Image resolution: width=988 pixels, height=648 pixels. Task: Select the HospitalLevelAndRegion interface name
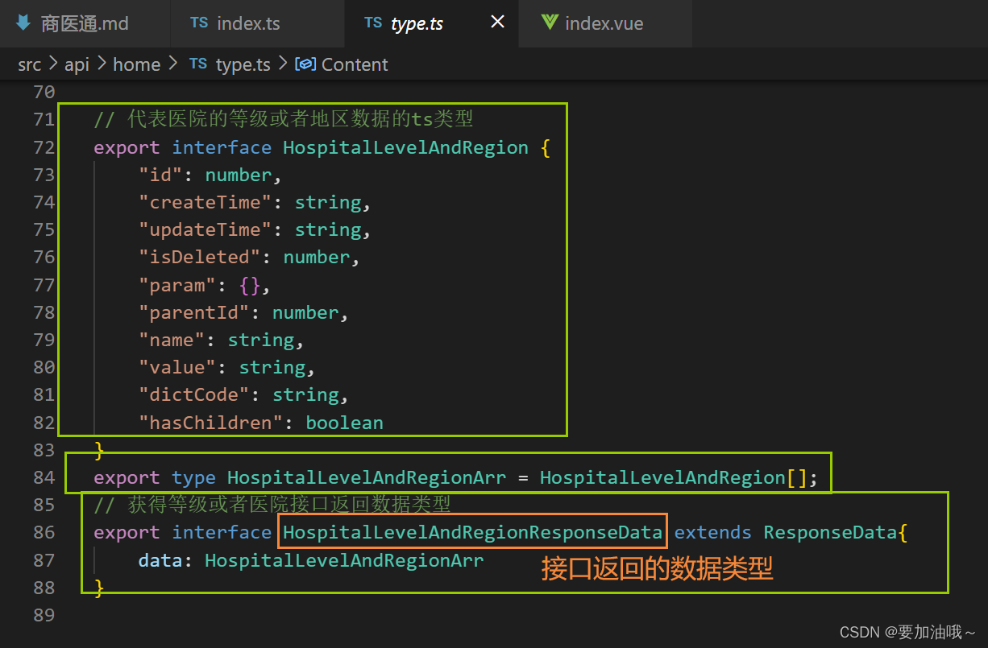405,147
